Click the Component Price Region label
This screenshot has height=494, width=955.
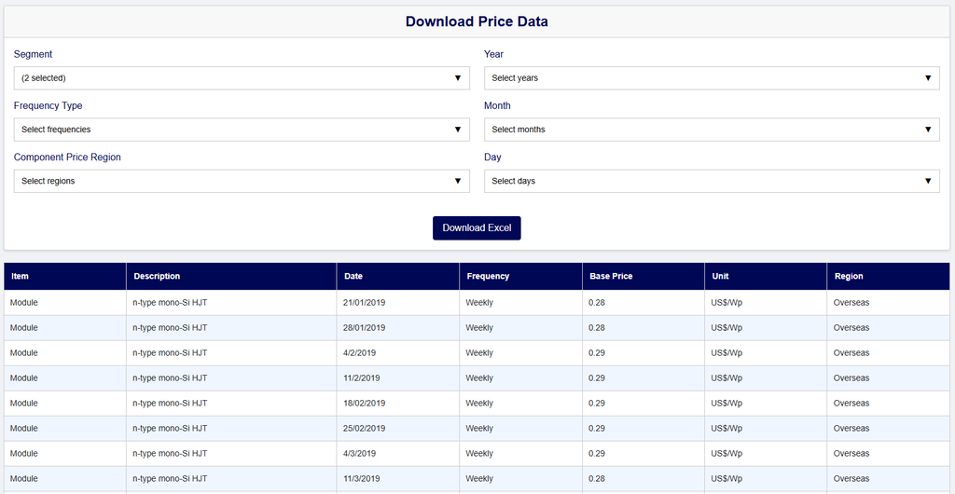coord(67,157)
